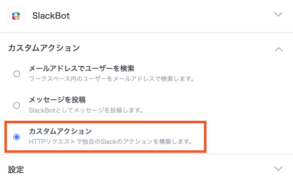Choose the メールアドレスでユーザーを検索 option label

coord(82,69)
